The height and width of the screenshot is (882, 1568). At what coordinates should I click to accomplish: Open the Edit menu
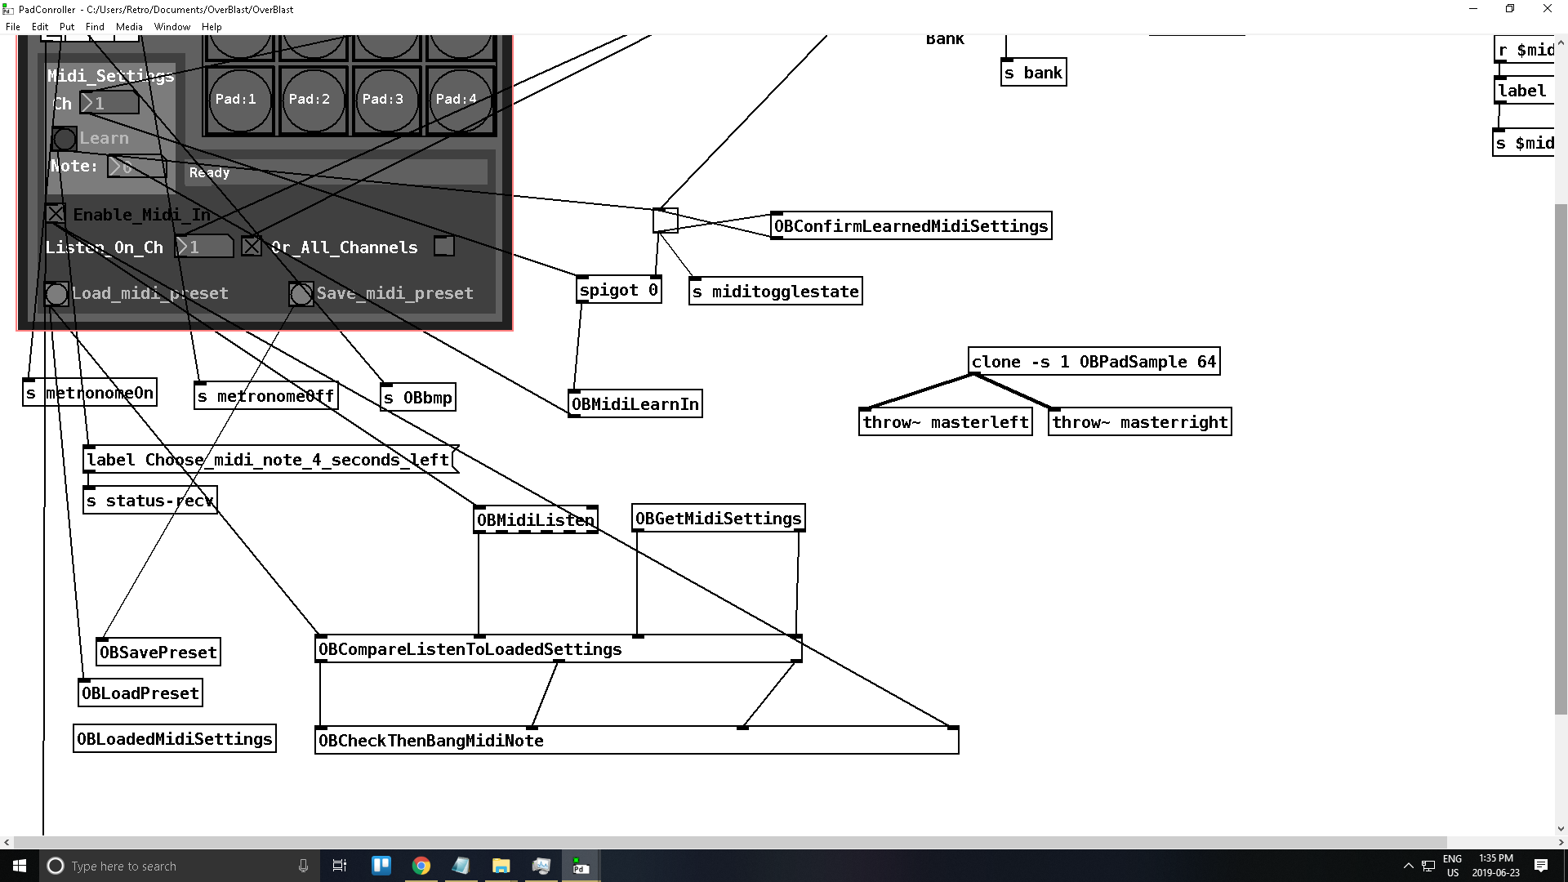coord(40,26)
